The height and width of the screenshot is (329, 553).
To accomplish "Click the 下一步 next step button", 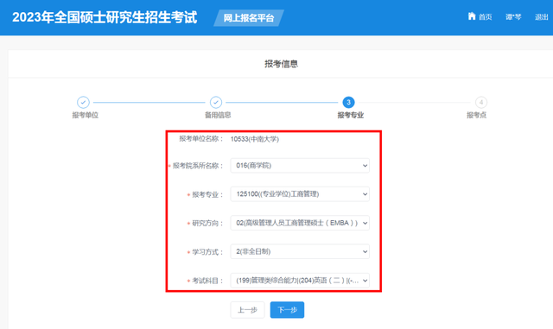I will coord(287,310).
